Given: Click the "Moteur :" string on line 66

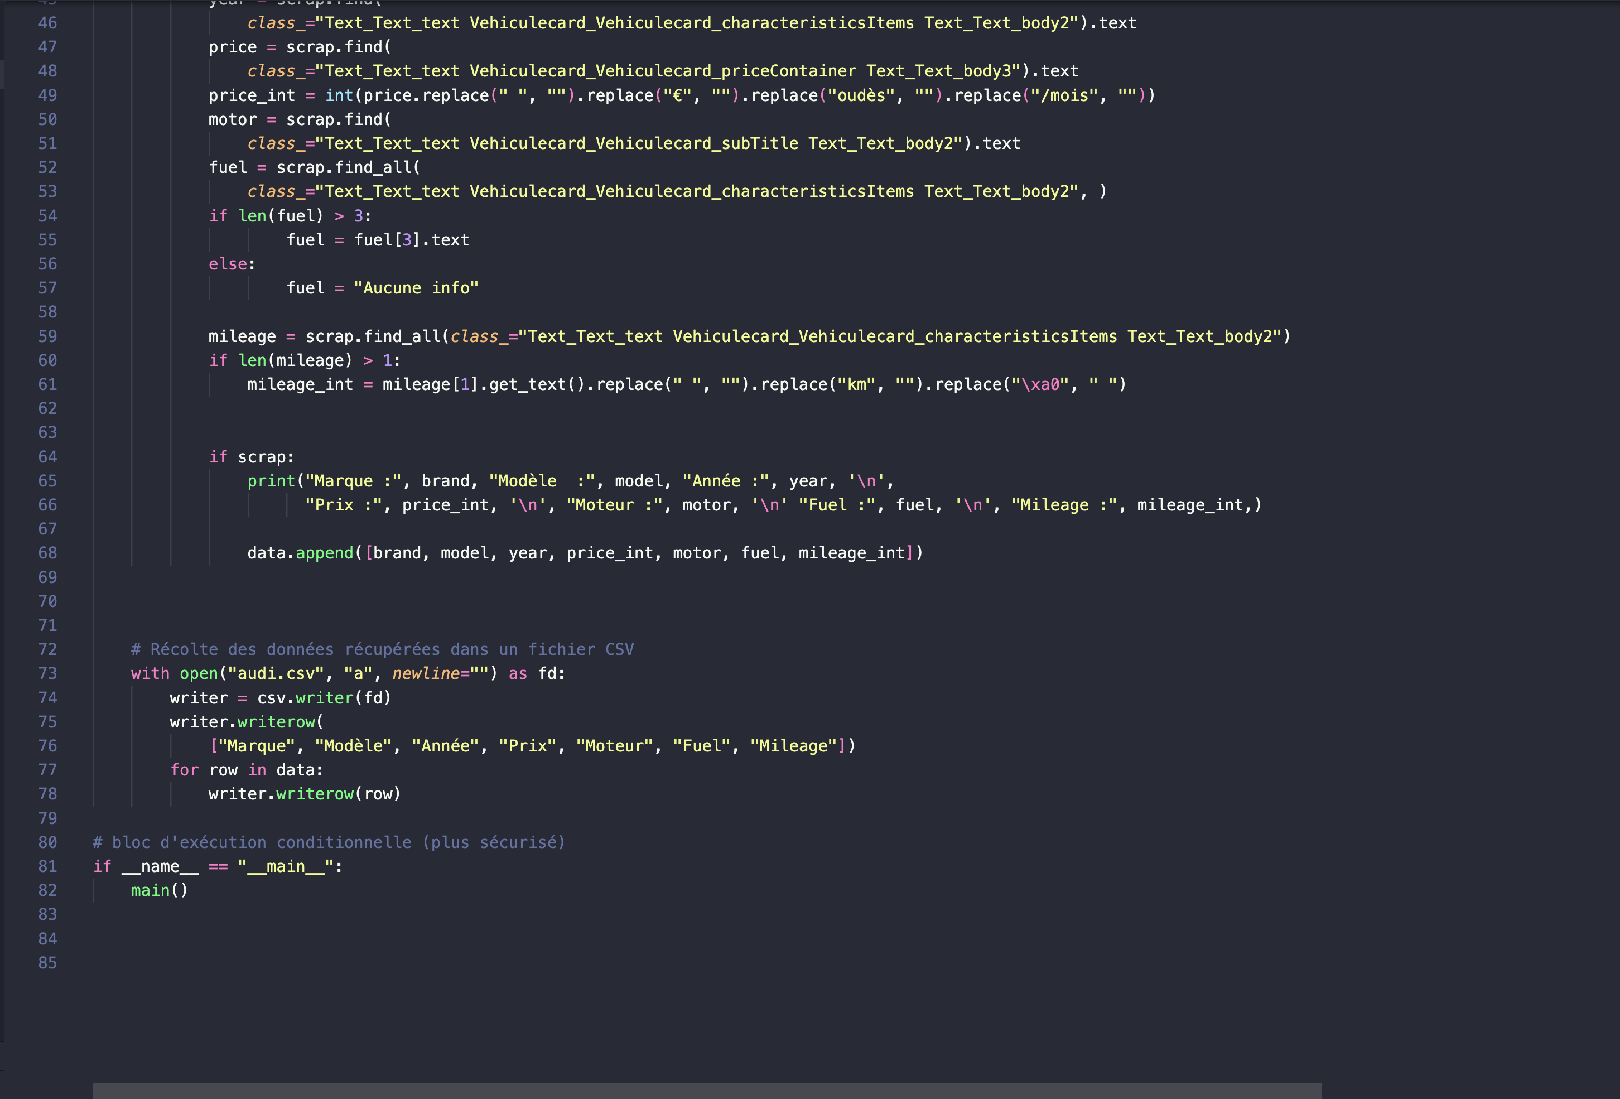Looking at the screenshot, I should point(614,505).
